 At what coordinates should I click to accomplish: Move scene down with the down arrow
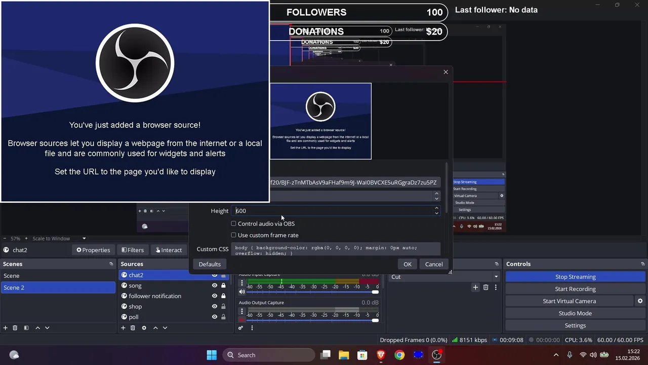[x=47, y=328]
